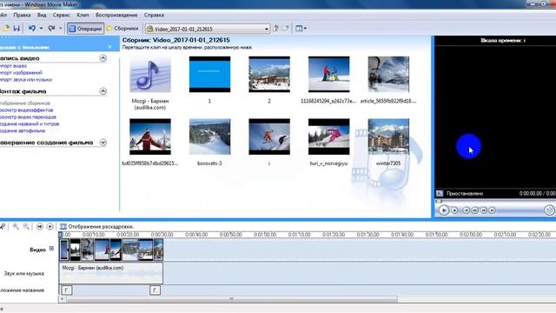Open the Undo history dropdown arrow
556x313 pixels.
41,29
